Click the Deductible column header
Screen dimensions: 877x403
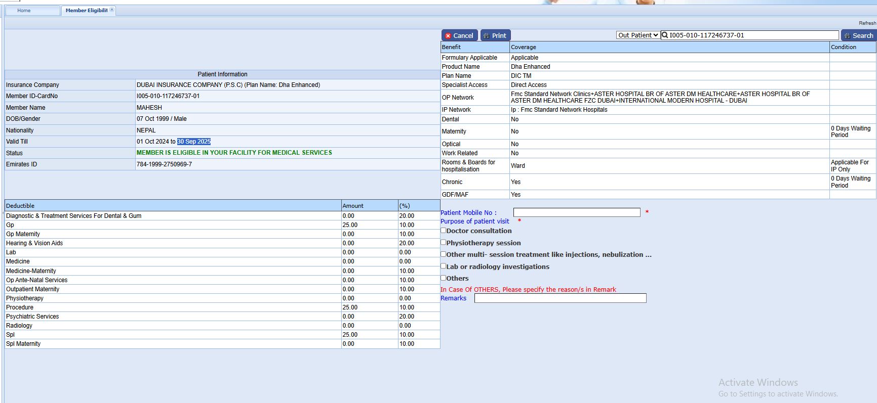[20, 206]
